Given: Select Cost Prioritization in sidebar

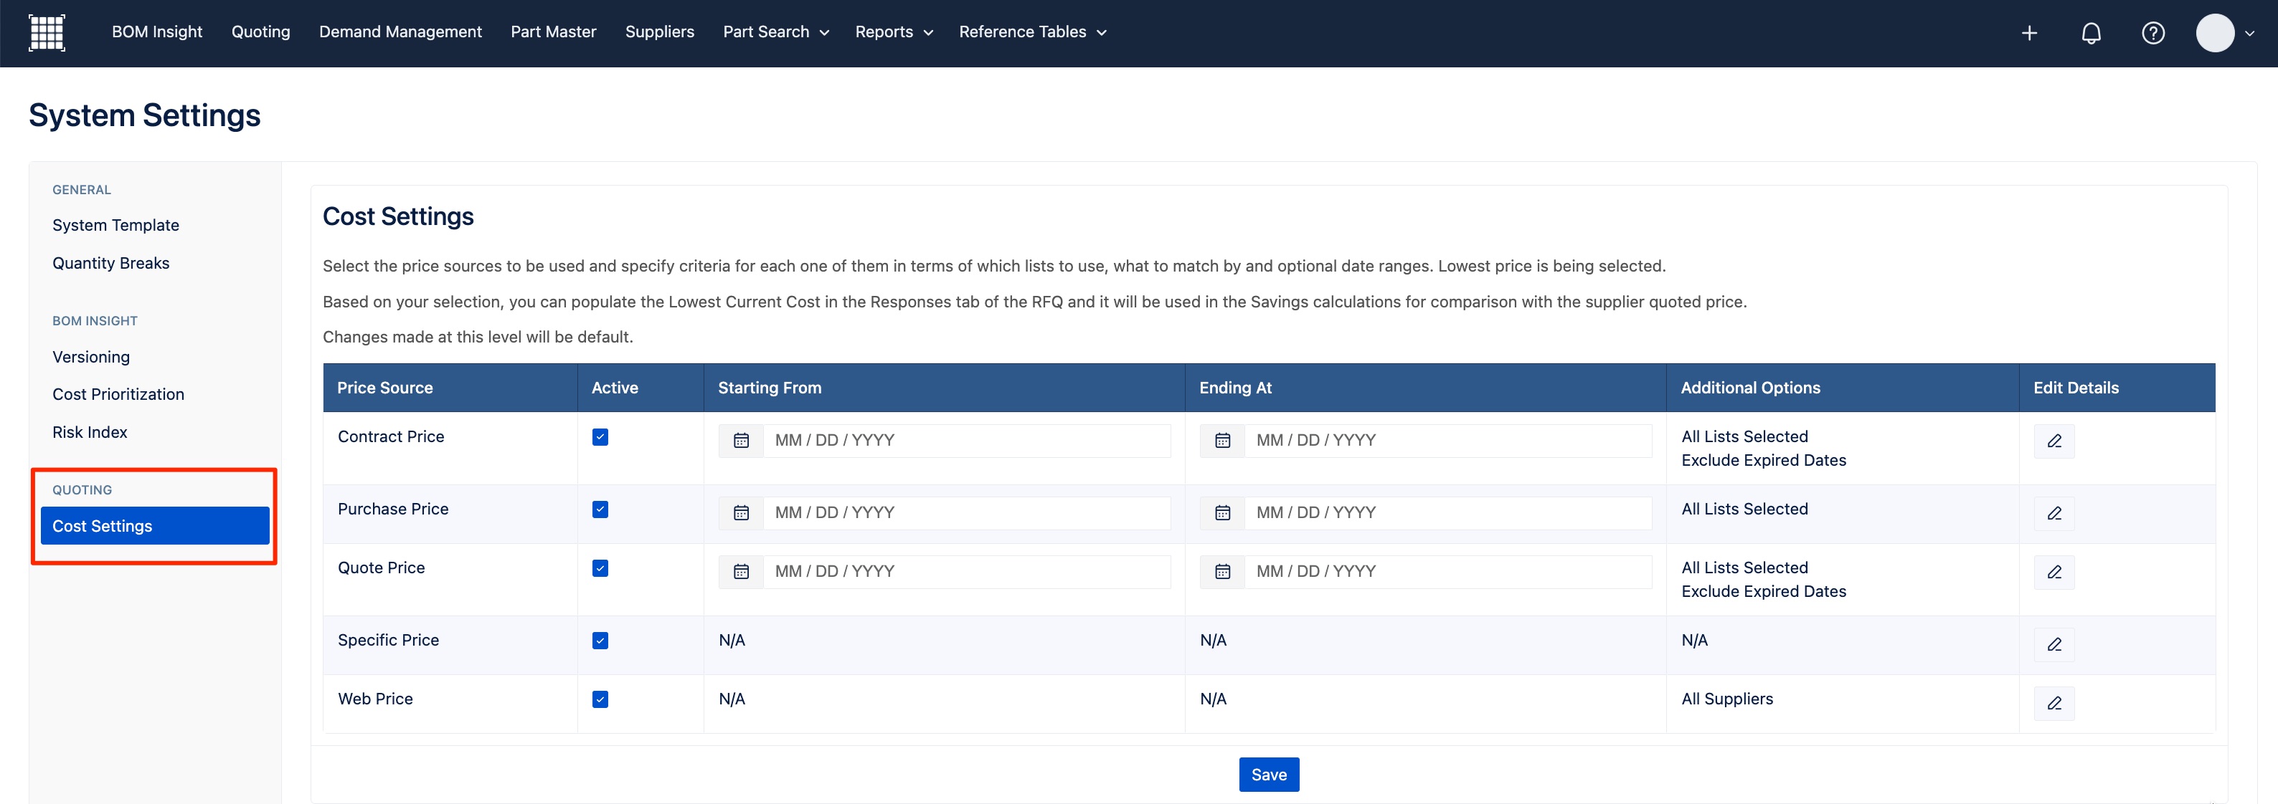Looking at the screenshot, I should pos(118,394).
